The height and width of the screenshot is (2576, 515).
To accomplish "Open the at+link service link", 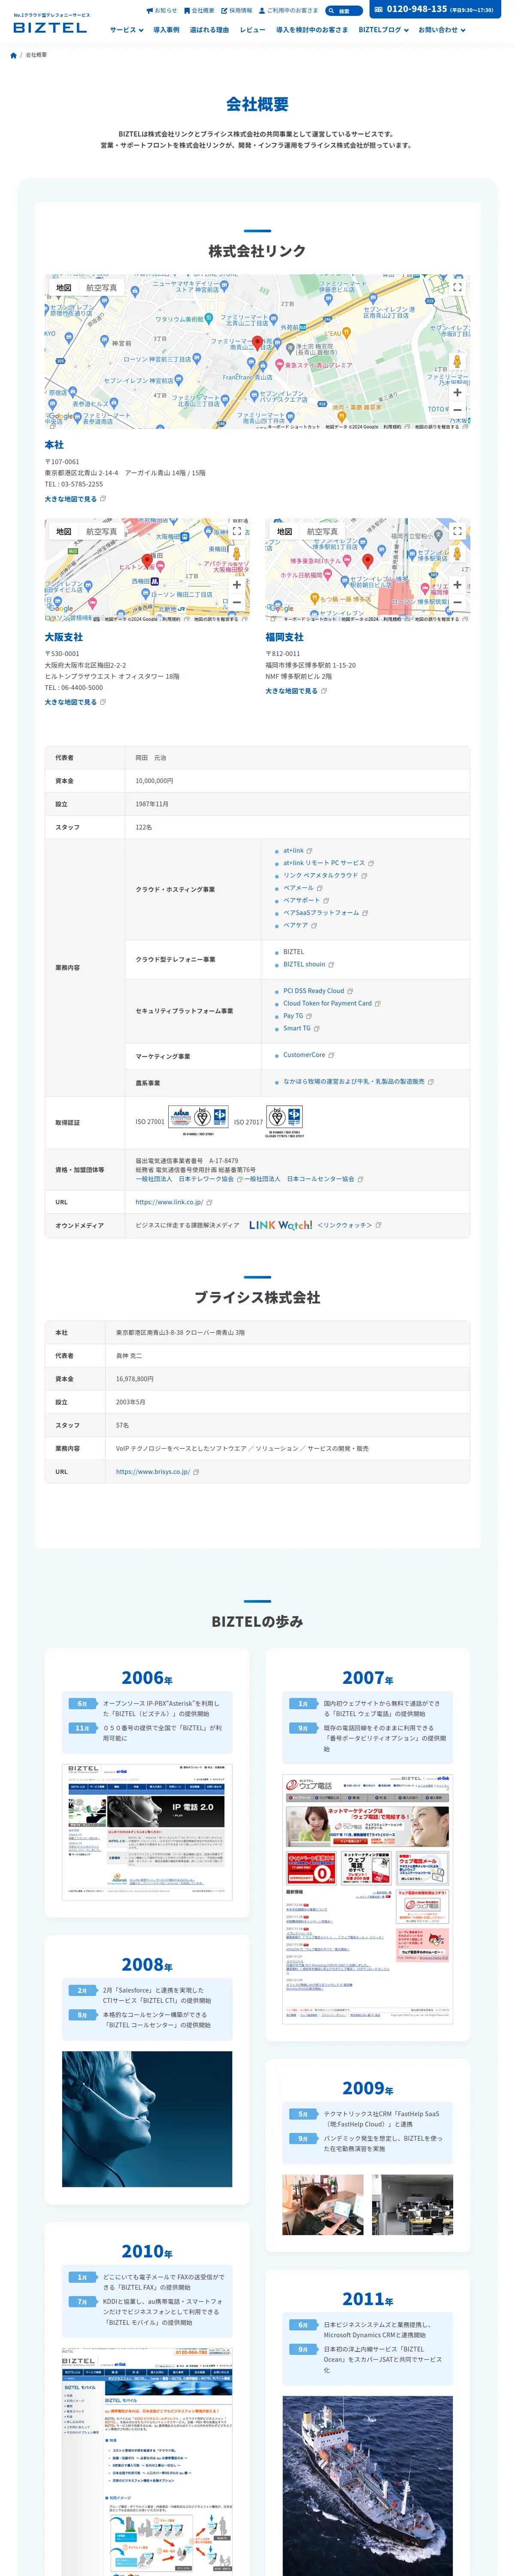I will click(x=297, y=851).
